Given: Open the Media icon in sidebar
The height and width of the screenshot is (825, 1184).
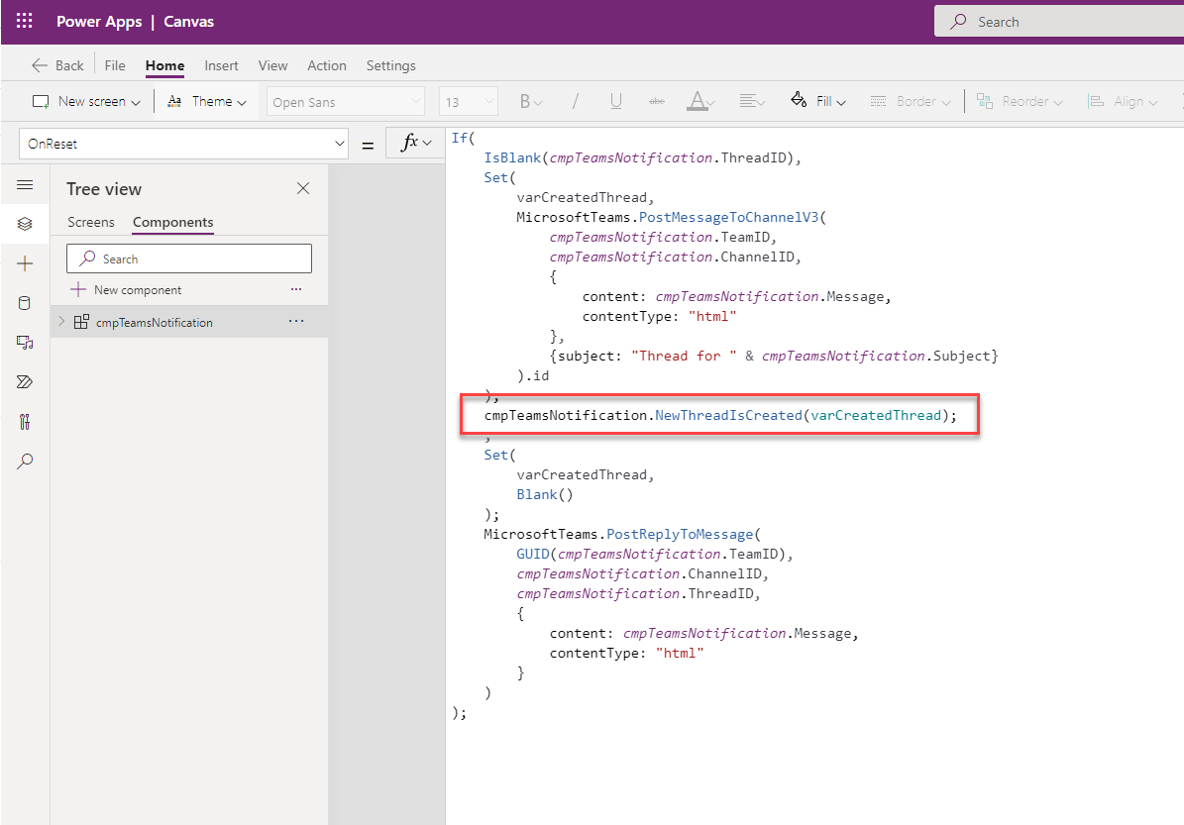Looking at the screenshot, I should (25, 342).
